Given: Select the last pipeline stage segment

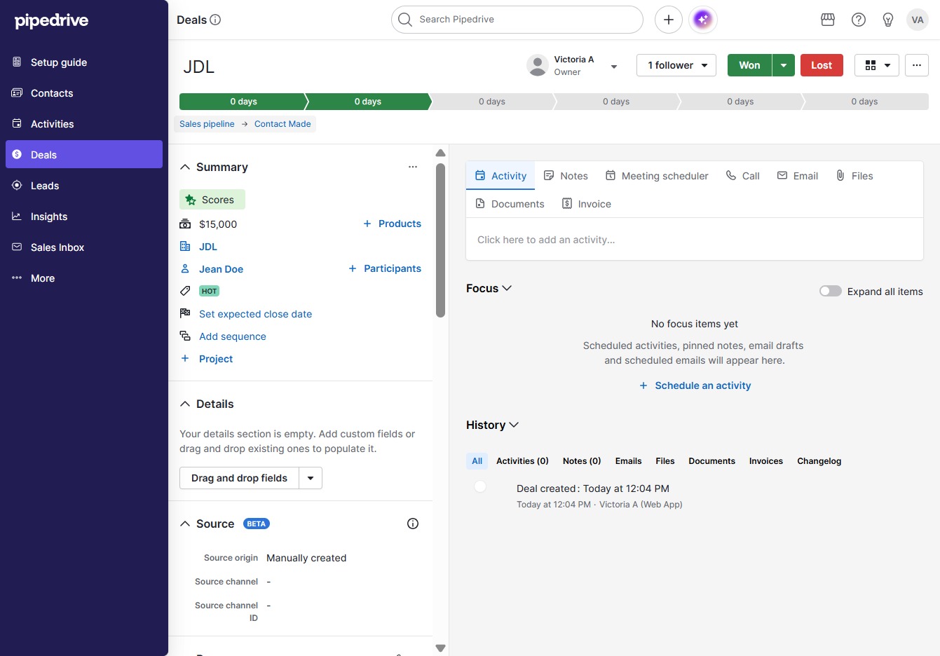Looking at the screenshot, I should (x=866, y=102).
